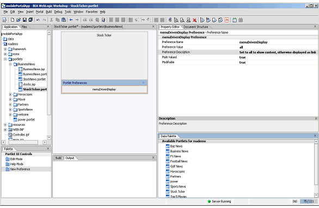Image resolution: width=319 pixels, height=208 pixels.
Task: Close the Palette panel
Action: (48, 149)
